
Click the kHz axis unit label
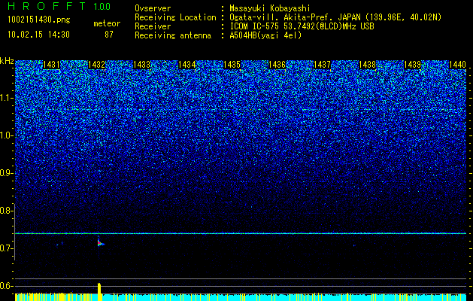(7, 61)
